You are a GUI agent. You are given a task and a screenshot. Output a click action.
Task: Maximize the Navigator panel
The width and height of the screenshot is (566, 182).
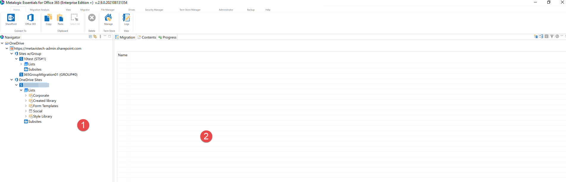(x=110, y=36)
